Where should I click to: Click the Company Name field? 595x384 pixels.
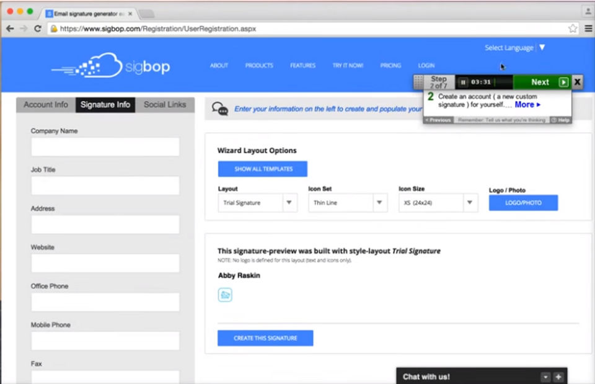[x=105, y=147]
